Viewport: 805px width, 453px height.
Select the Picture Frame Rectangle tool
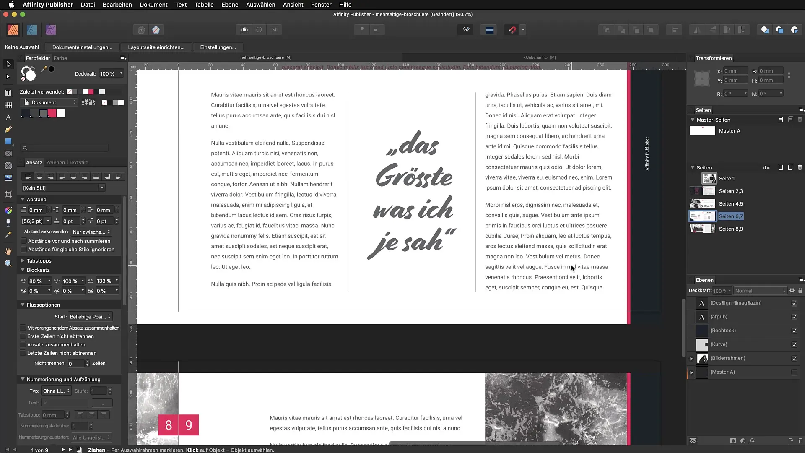[8, 154]
